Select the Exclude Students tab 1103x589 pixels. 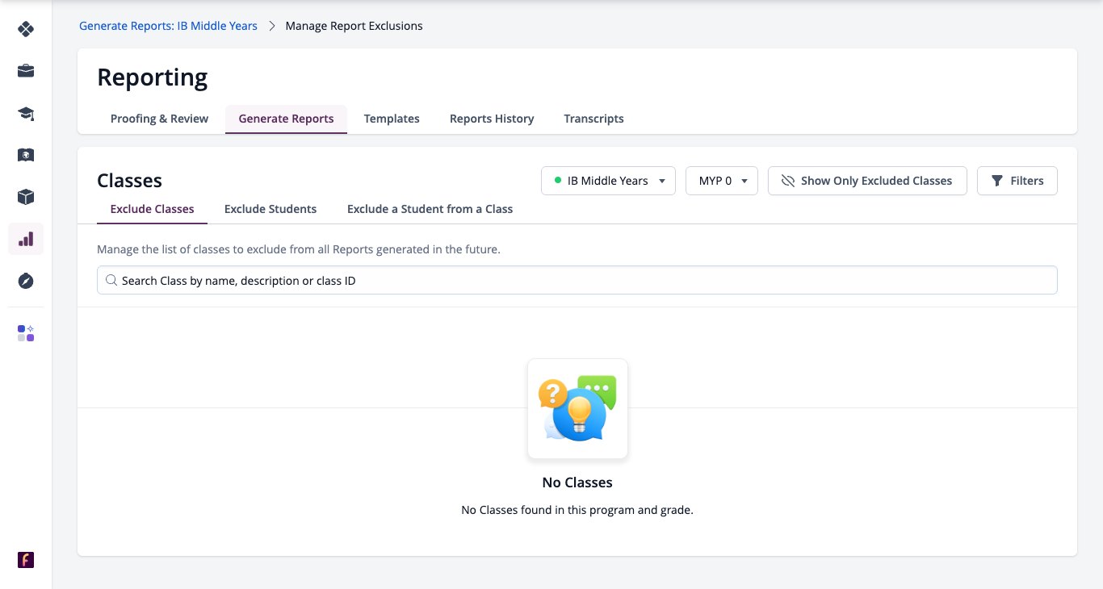(271, 209)
